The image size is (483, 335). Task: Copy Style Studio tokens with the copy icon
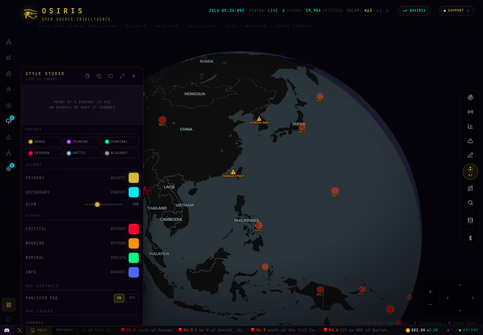click(x=99, y=76)
